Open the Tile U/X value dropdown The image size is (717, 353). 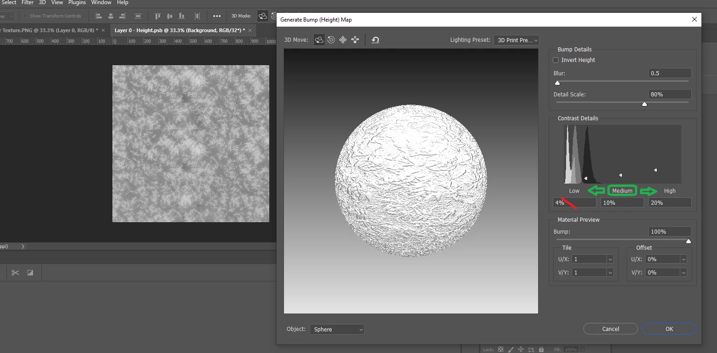[610, 259]
